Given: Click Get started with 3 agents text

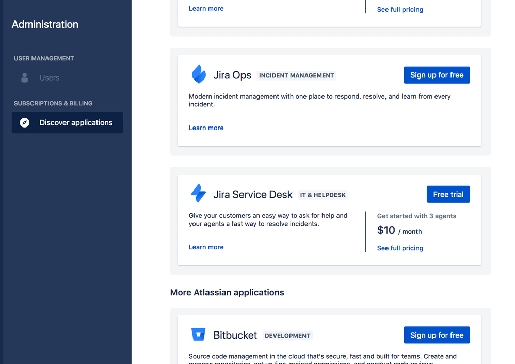Looking at the screenshot, I should point(416,216).
